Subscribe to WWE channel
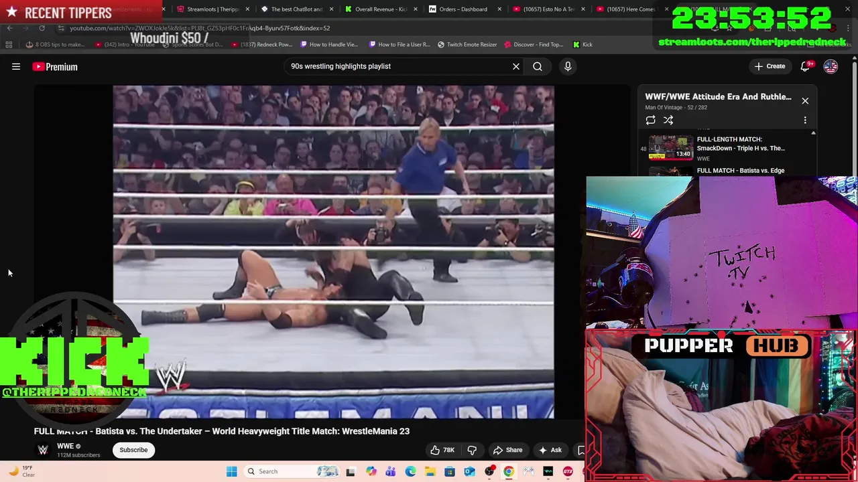This screenshot has width=858, height=482. coord(133,450)
